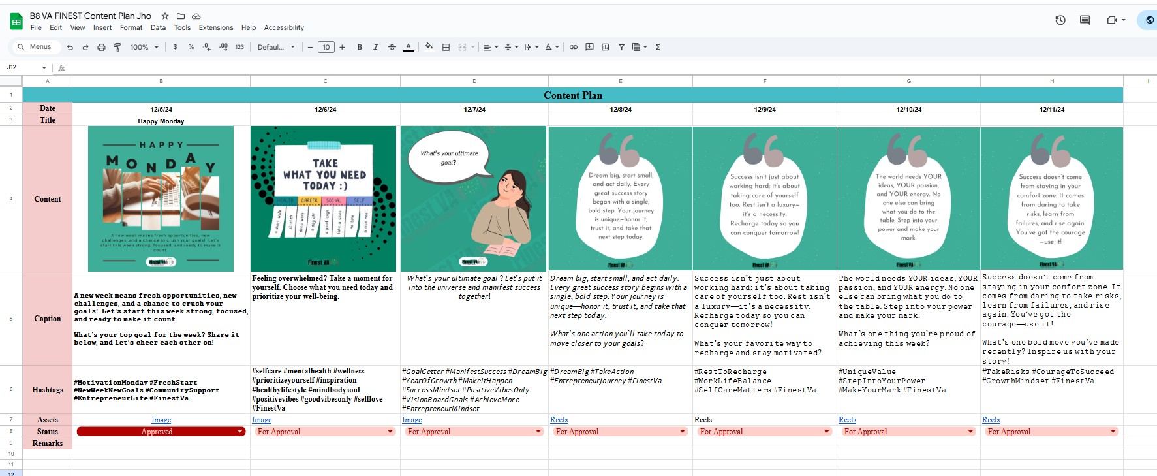
Task: Open the version history clock icon
Action: pyautogui.click(x=1060, y=20)
